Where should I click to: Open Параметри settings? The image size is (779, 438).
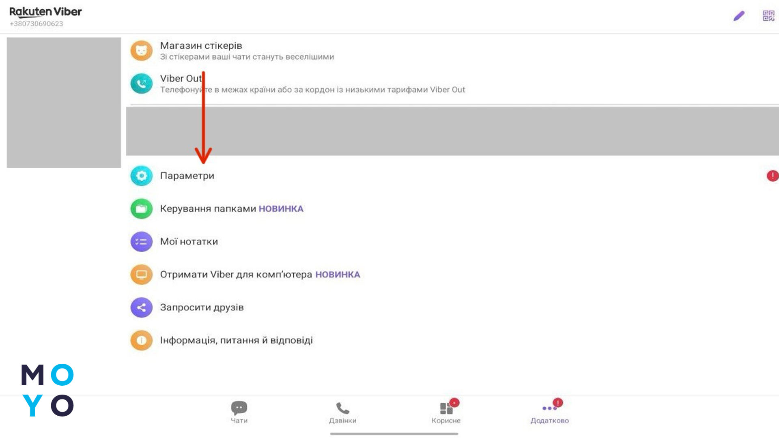[x=452, y=176]
